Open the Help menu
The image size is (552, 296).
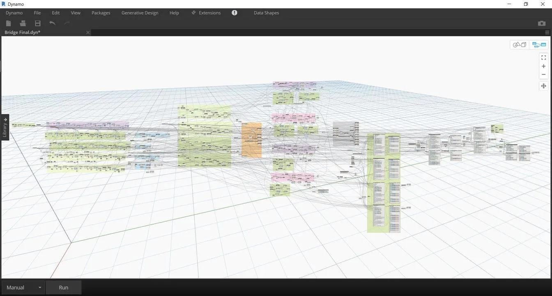174,13
